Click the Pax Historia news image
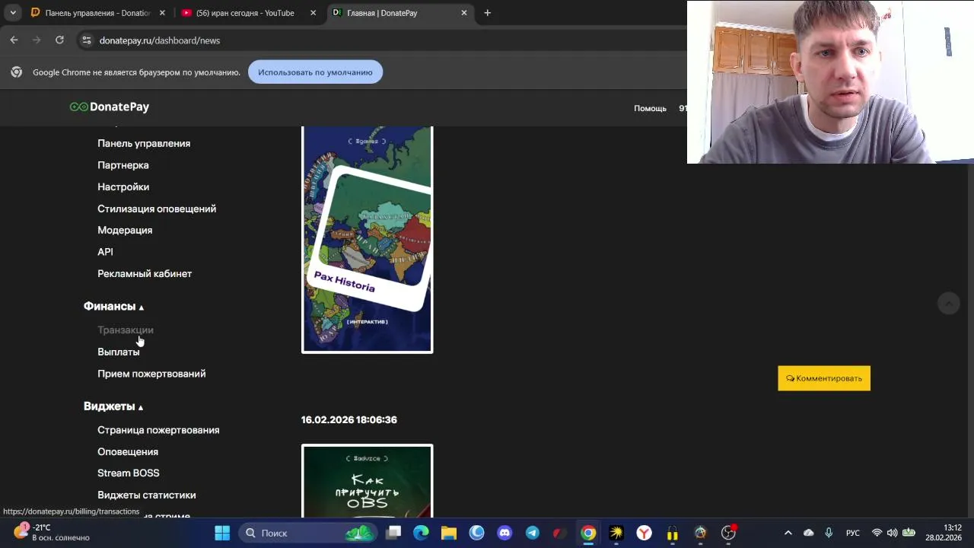Image resolution: width=974 pixels, height=548 pixels. pyautogui.click(x=368, y=240)
